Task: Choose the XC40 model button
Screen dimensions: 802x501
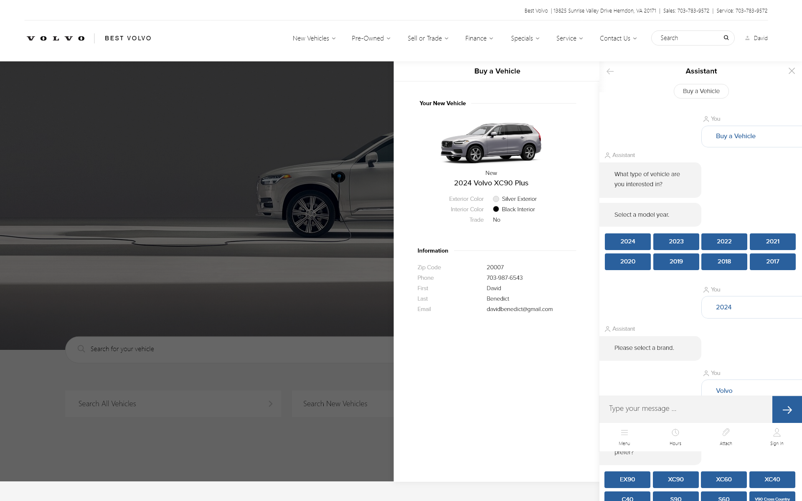Action: coord(772,480)
